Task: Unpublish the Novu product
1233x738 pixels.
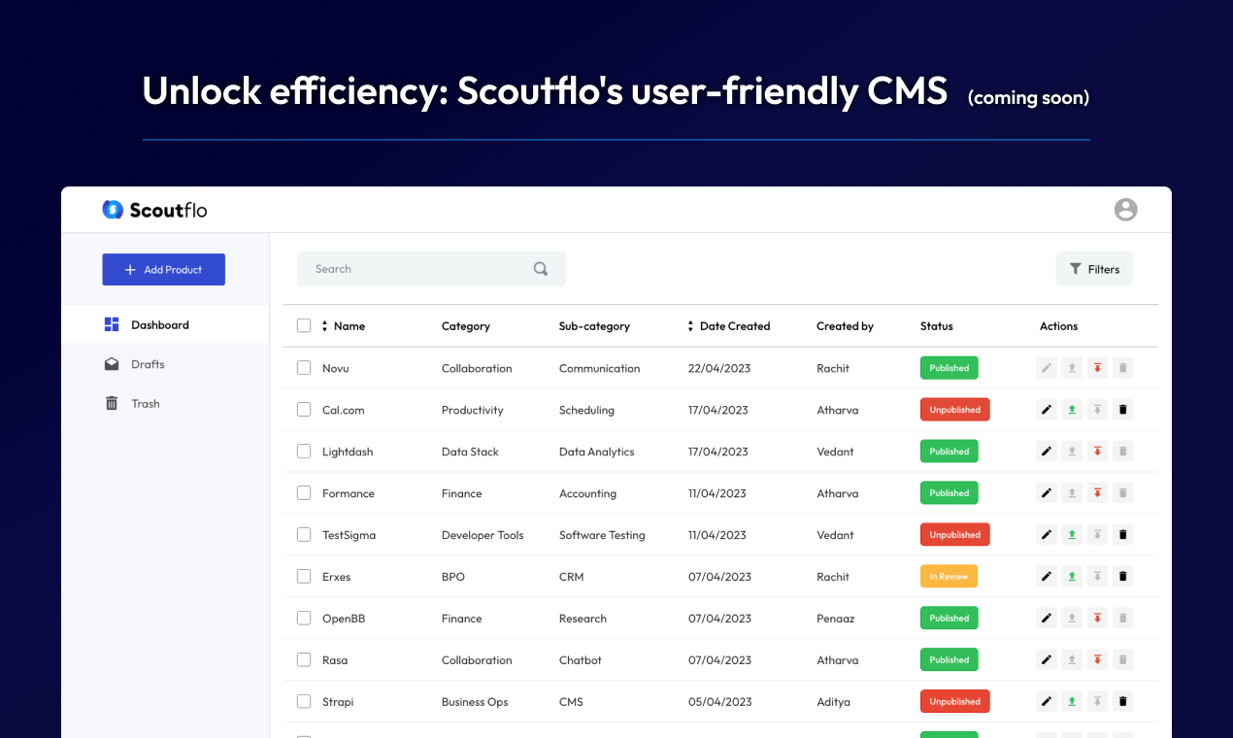Action: click(x=1097, y=368)
